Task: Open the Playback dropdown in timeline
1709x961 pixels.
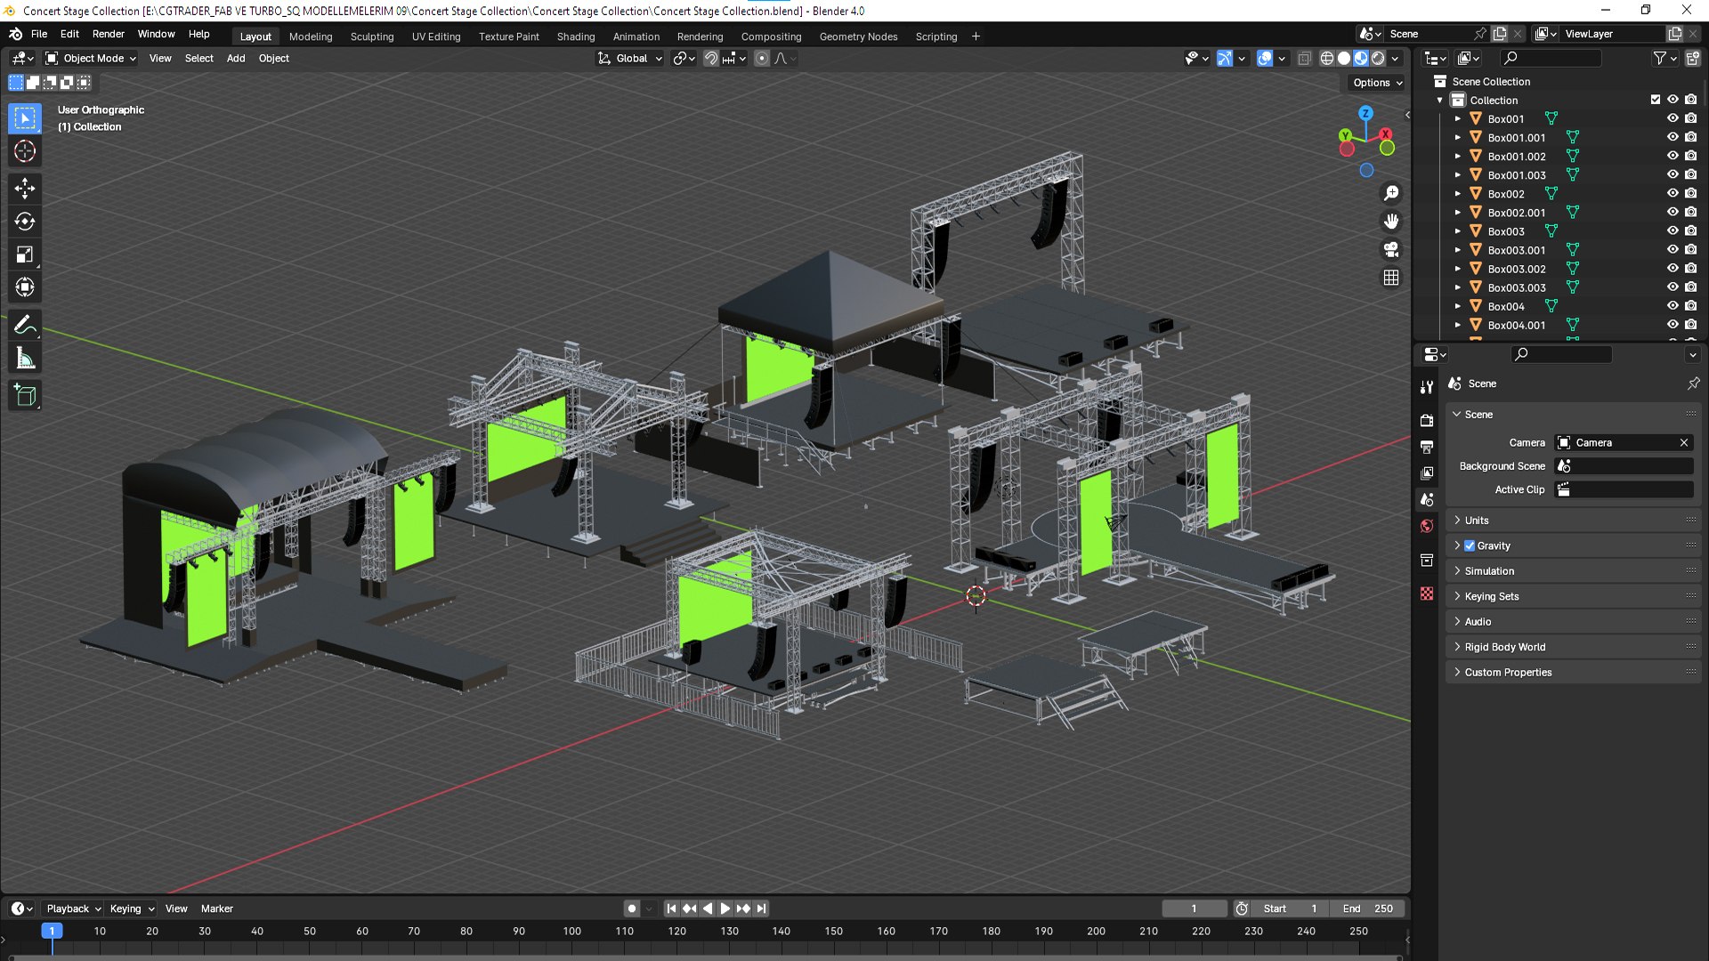Action: (x=73, y=909)
